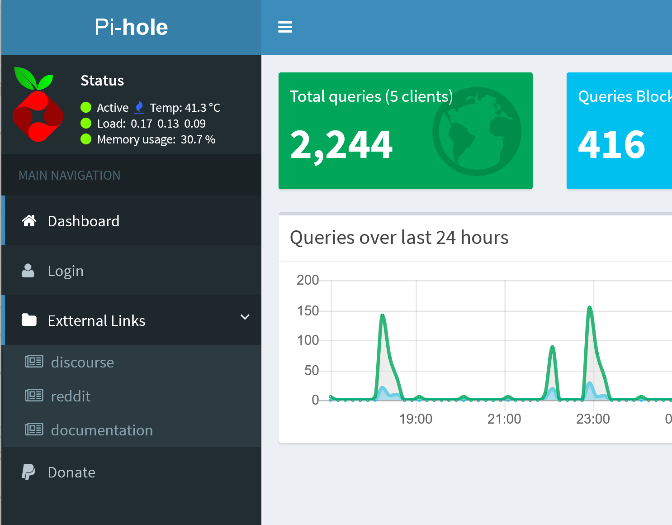Click the Total queries green panel
The width and height of the screenshot is (672, 525).
click(x=406, y=130)
